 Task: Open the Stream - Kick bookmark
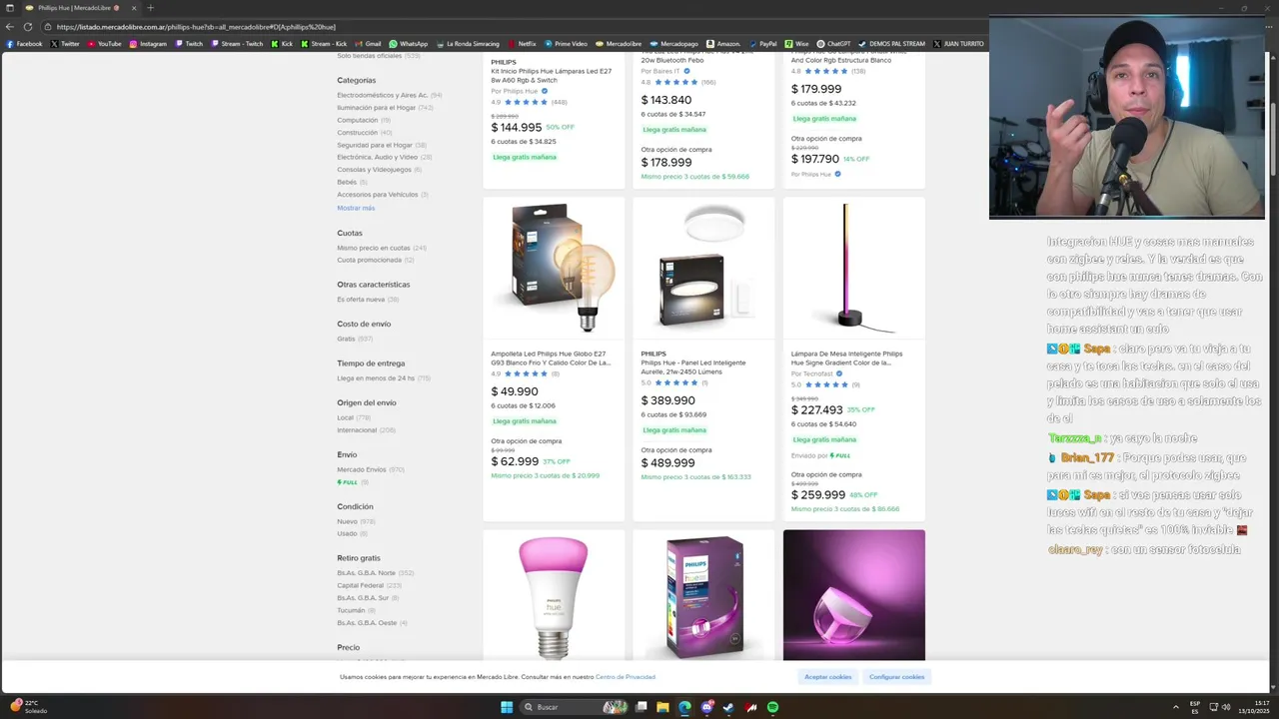pos(324,44)
